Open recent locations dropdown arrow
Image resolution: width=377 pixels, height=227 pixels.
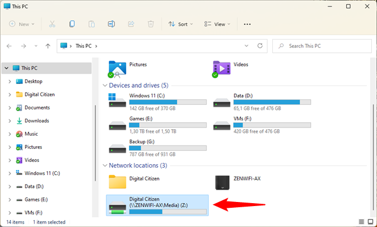[x=36, y=46]
